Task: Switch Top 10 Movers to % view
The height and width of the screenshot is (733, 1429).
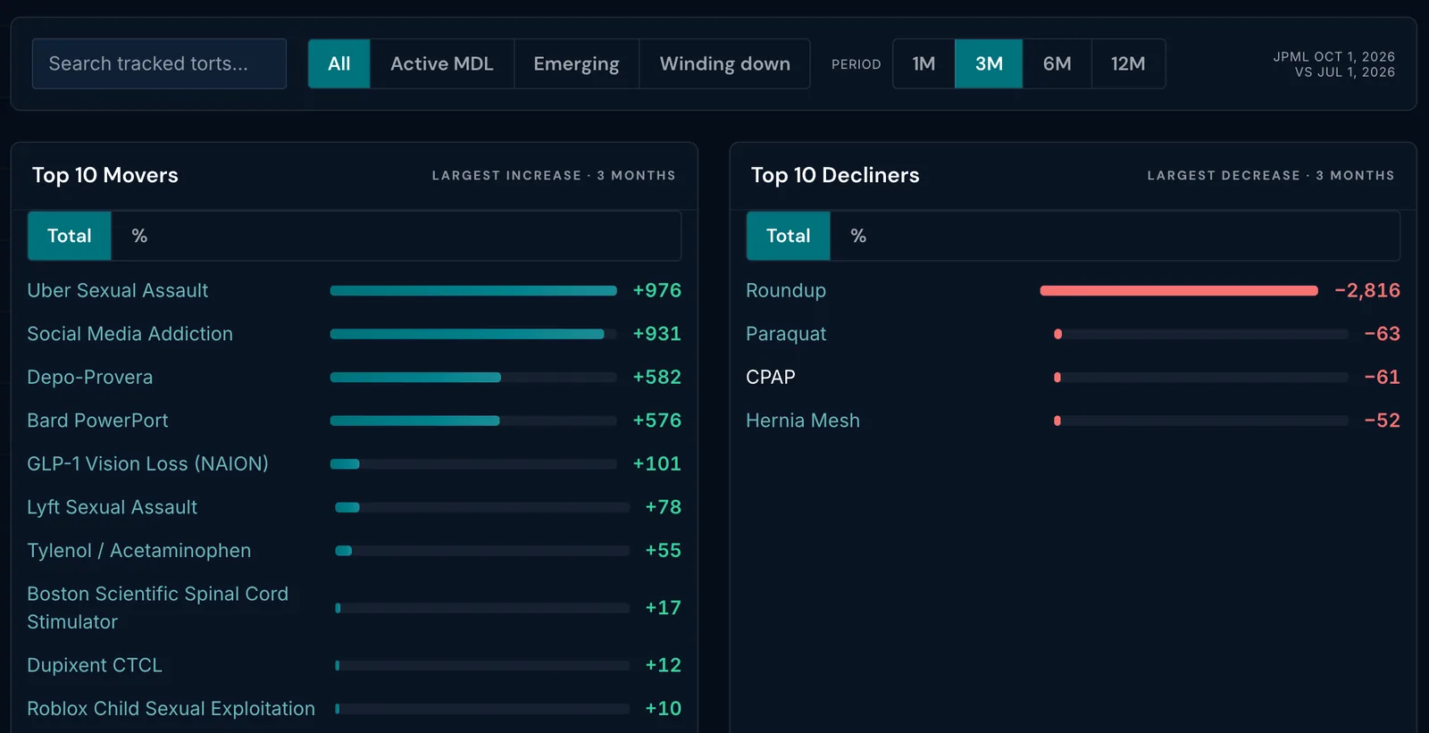Action: coord(139,236)
